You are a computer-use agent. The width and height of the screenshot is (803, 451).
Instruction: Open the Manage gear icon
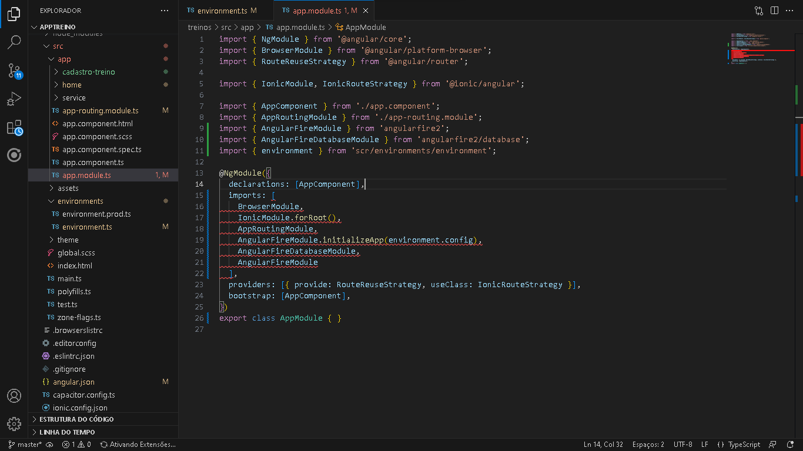click(x=14, y=423)
